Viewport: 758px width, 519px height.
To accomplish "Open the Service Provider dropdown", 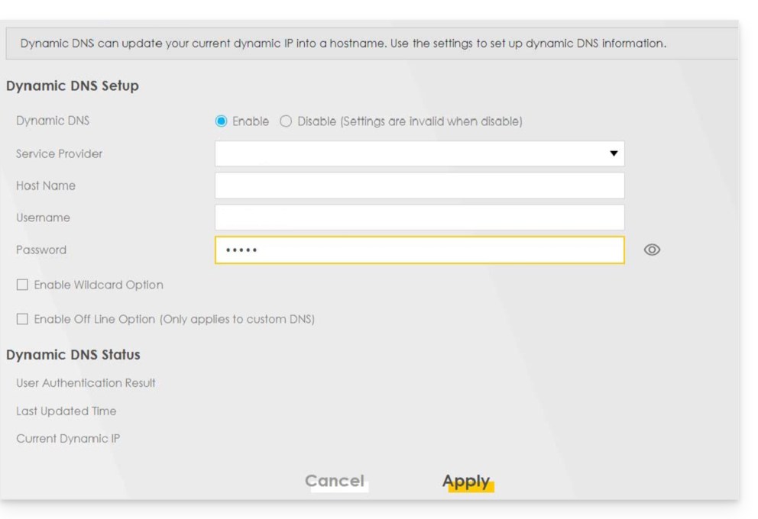I will (419, 153).
